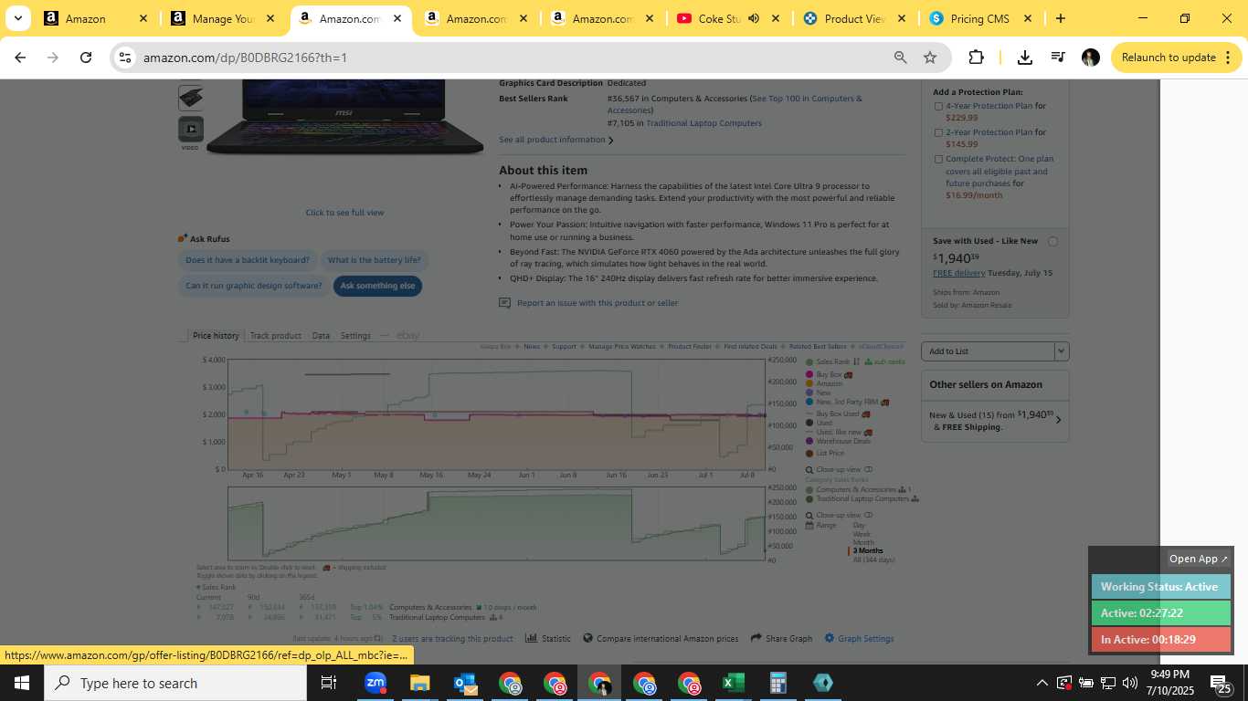The height and width of the screenshot is (701, 1248).
Task: Open zoom magnifier in address bar
Action: [900, 58]
